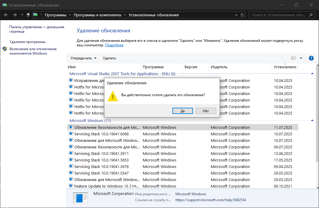Sort by the Установлено column header
The image size is (319, 208).
tap(285, 67)
